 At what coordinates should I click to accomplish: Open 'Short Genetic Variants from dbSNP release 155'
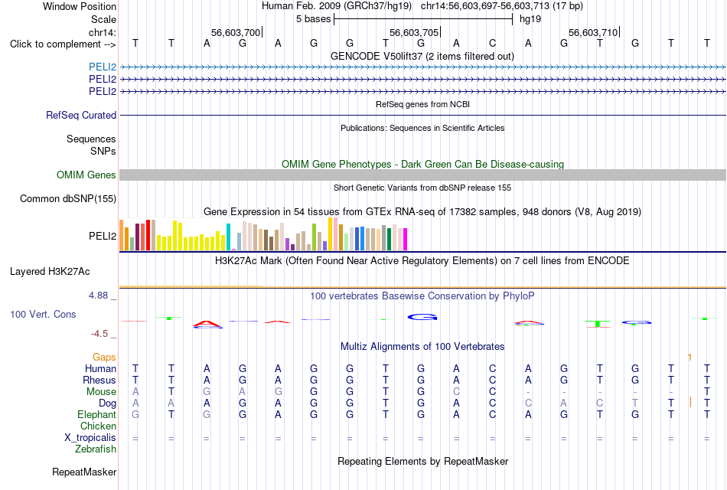[422, 188]
